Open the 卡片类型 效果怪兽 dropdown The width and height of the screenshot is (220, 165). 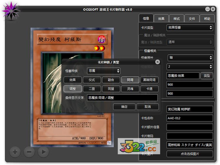coord(190,28)
